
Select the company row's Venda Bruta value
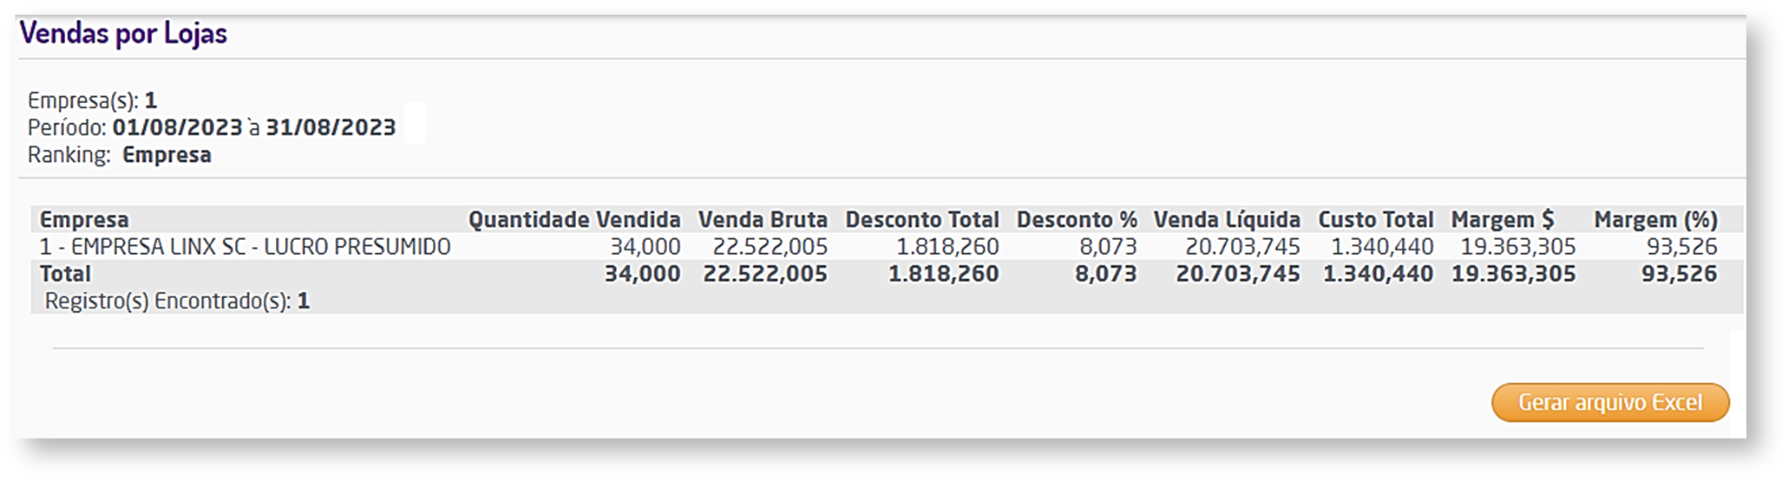770,247
